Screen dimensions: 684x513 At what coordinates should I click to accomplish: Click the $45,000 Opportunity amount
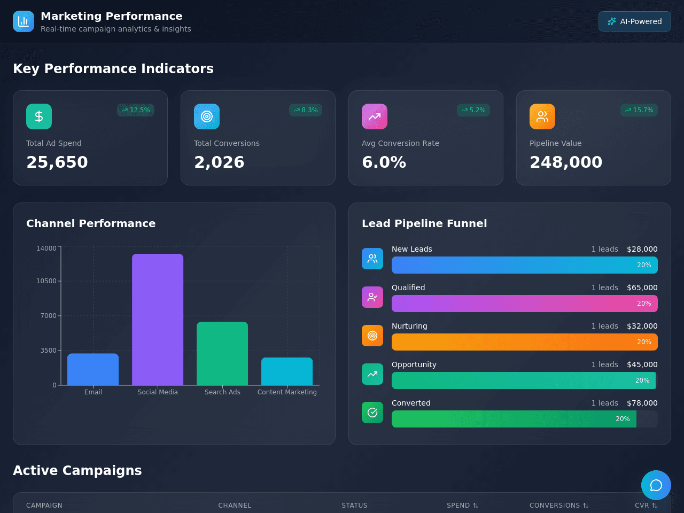click(642, 364)
